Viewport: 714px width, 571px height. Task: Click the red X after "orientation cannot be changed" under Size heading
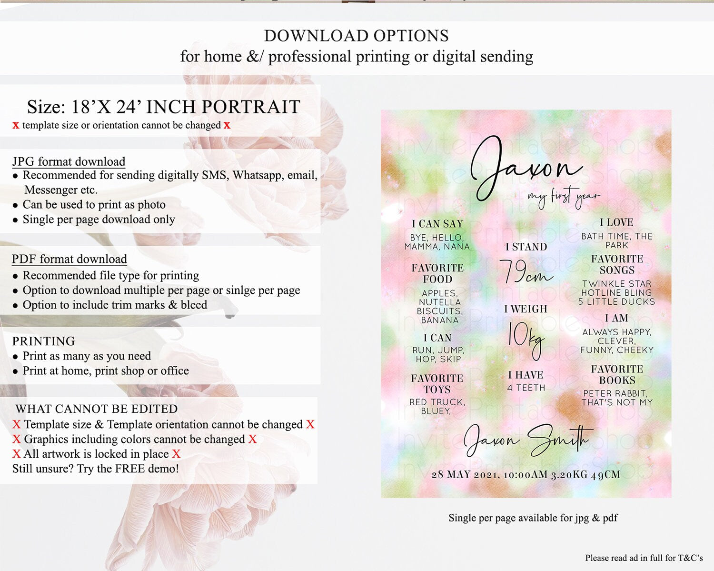coord(227,125)
